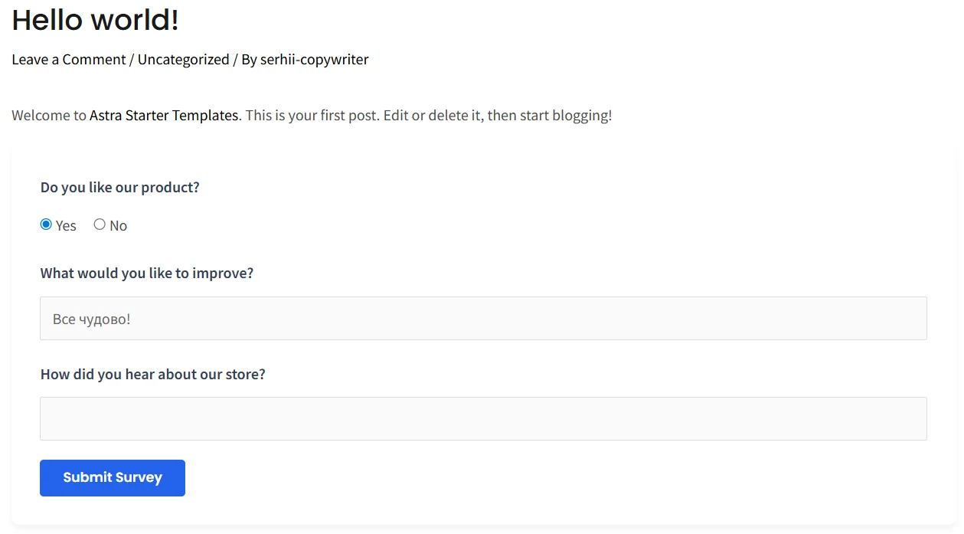Click the welcome paragraph text
The width and height of the screenshot is (964, 534).
[306, 115]
